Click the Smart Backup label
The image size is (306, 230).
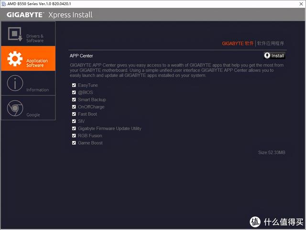[92, 99]
